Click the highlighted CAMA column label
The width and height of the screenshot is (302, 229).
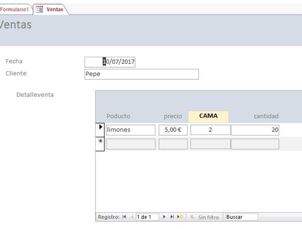208,116
